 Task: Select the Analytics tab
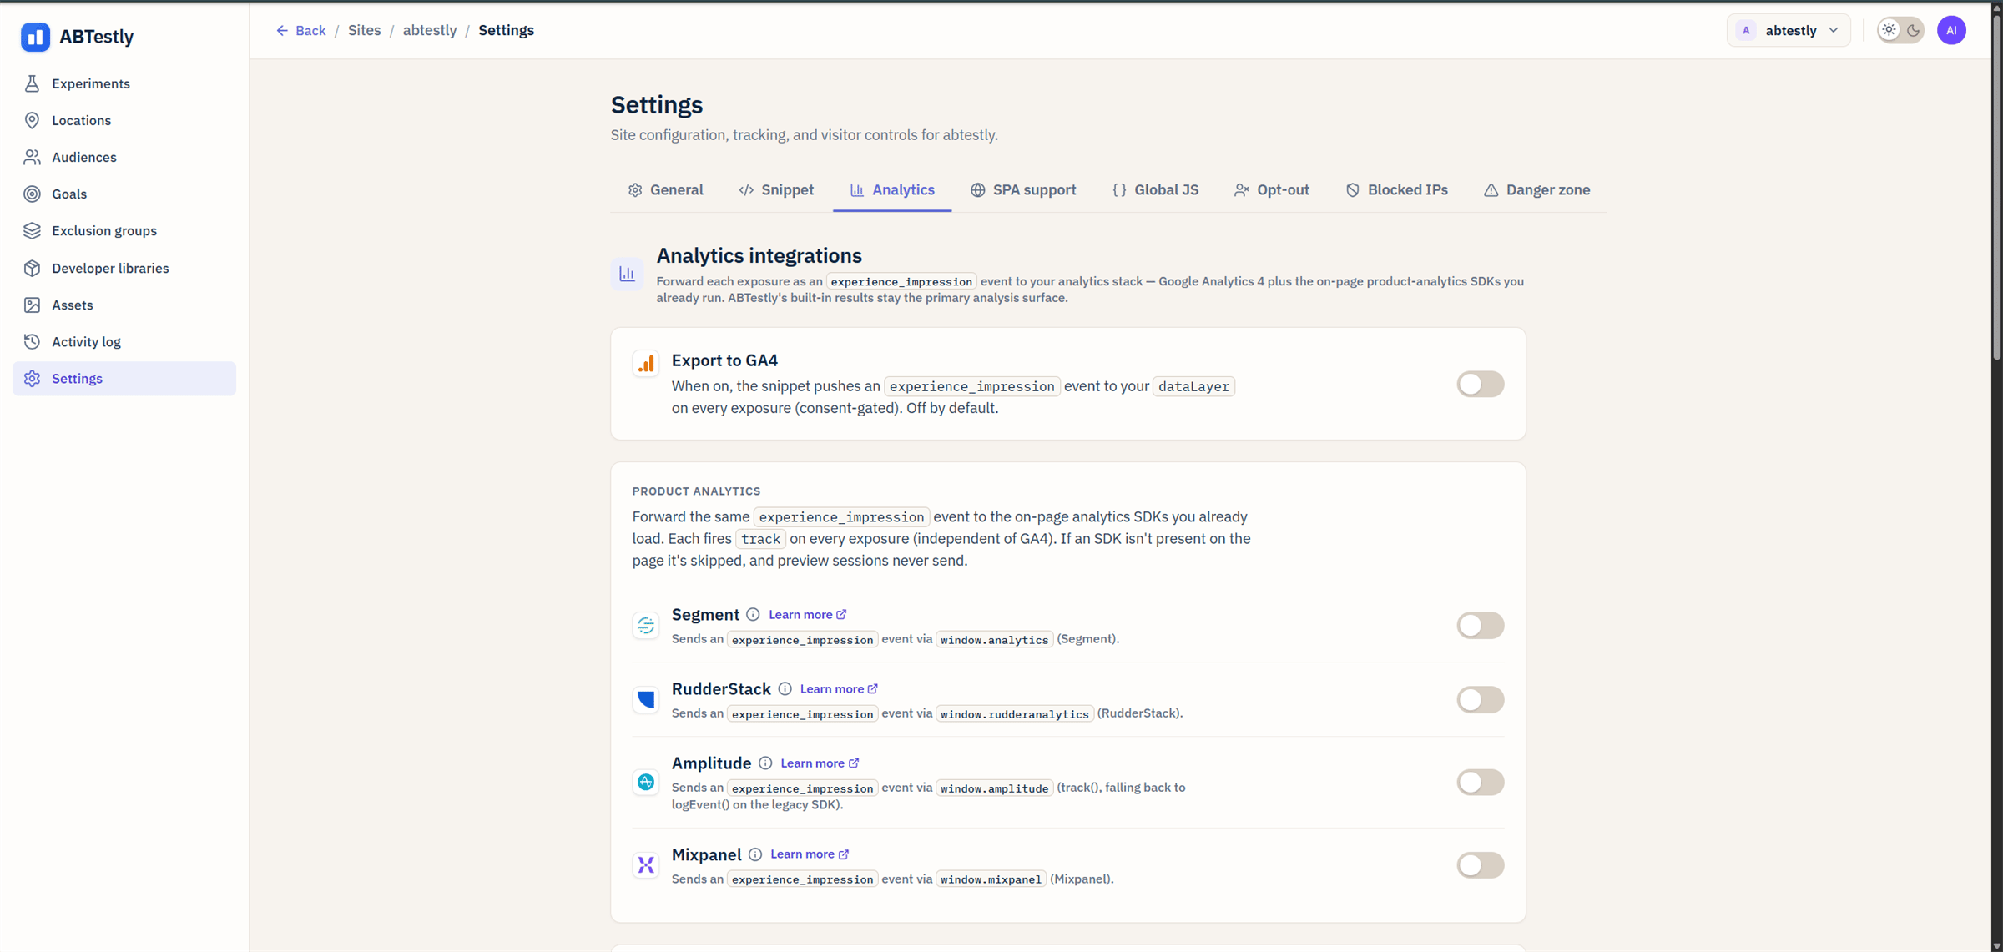pos(892,189)
